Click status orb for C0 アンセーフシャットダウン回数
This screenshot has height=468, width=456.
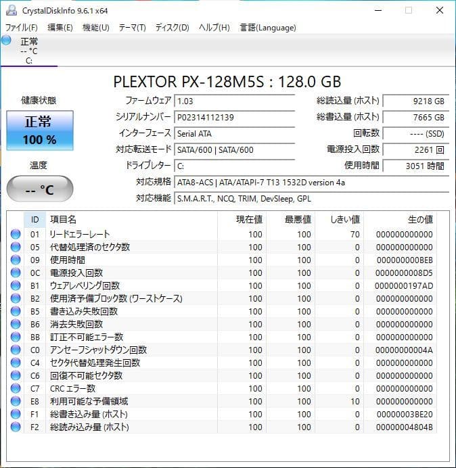(x=16, y=350)
